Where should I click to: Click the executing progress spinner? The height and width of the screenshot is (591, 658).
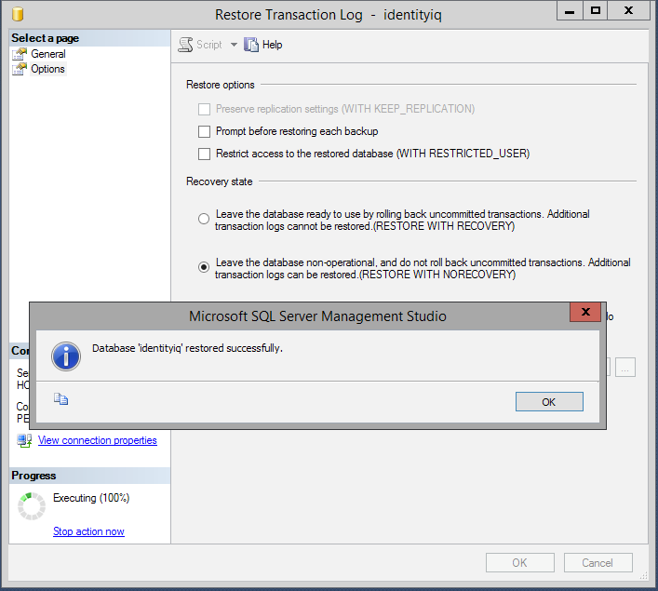[x=32, y=505]
